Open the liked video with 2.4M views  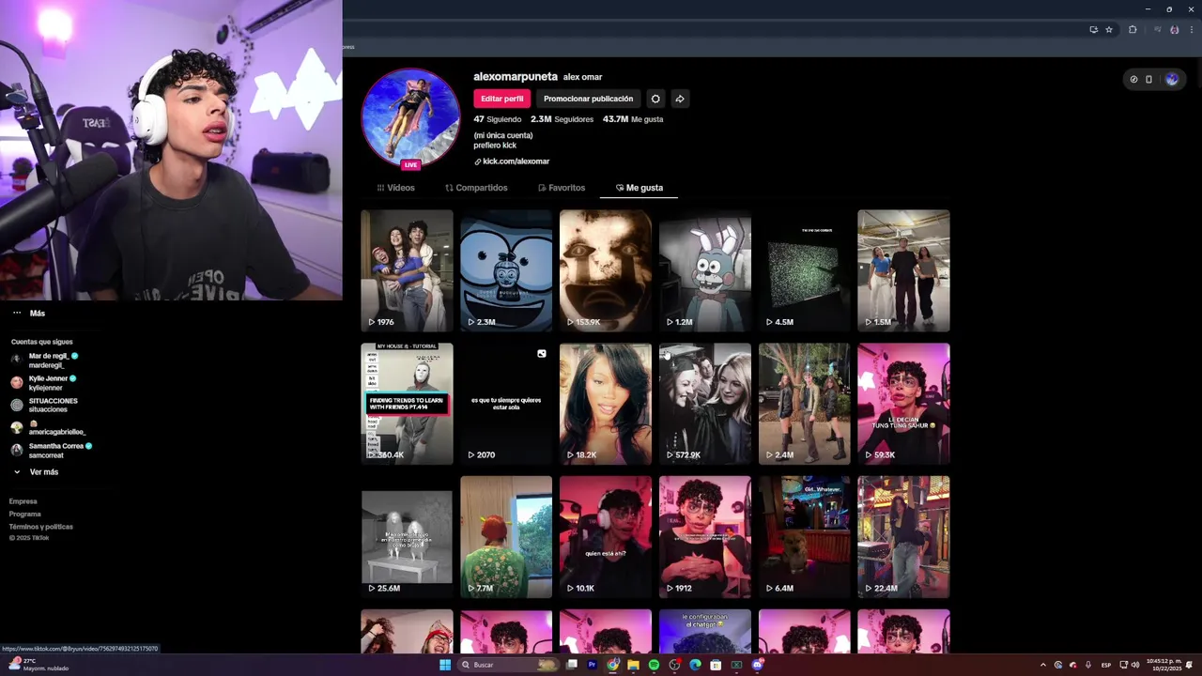pyautogui.click(x=805, y=404)
